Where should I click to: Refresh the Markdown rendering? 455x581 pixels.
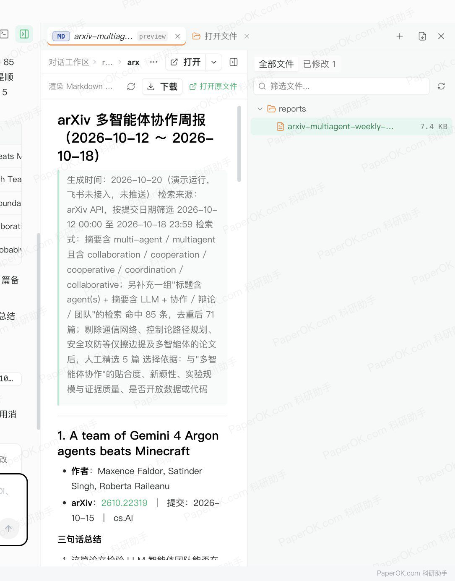(x=131, y=86)
